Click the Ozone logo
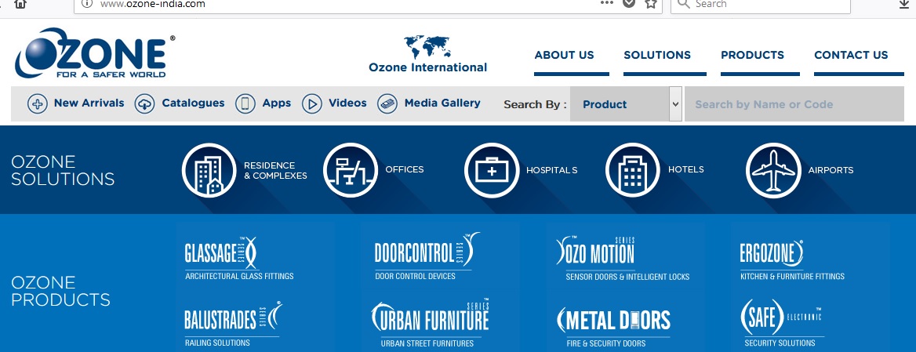 tap(95, 53)
